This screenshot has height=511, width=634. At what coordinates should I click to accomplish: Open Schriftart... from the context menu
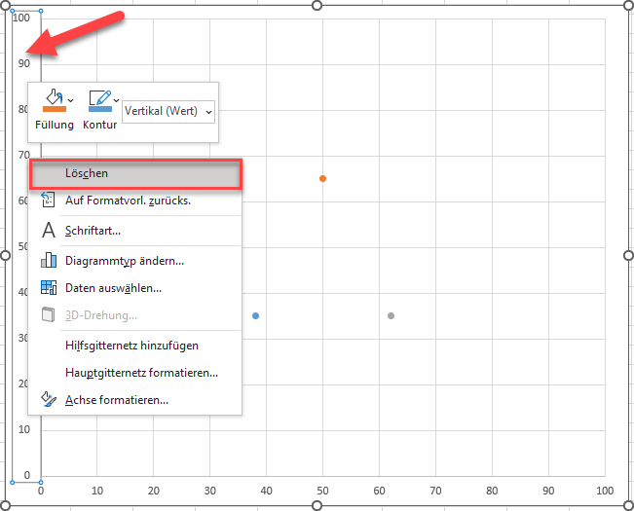click(135, 231)
